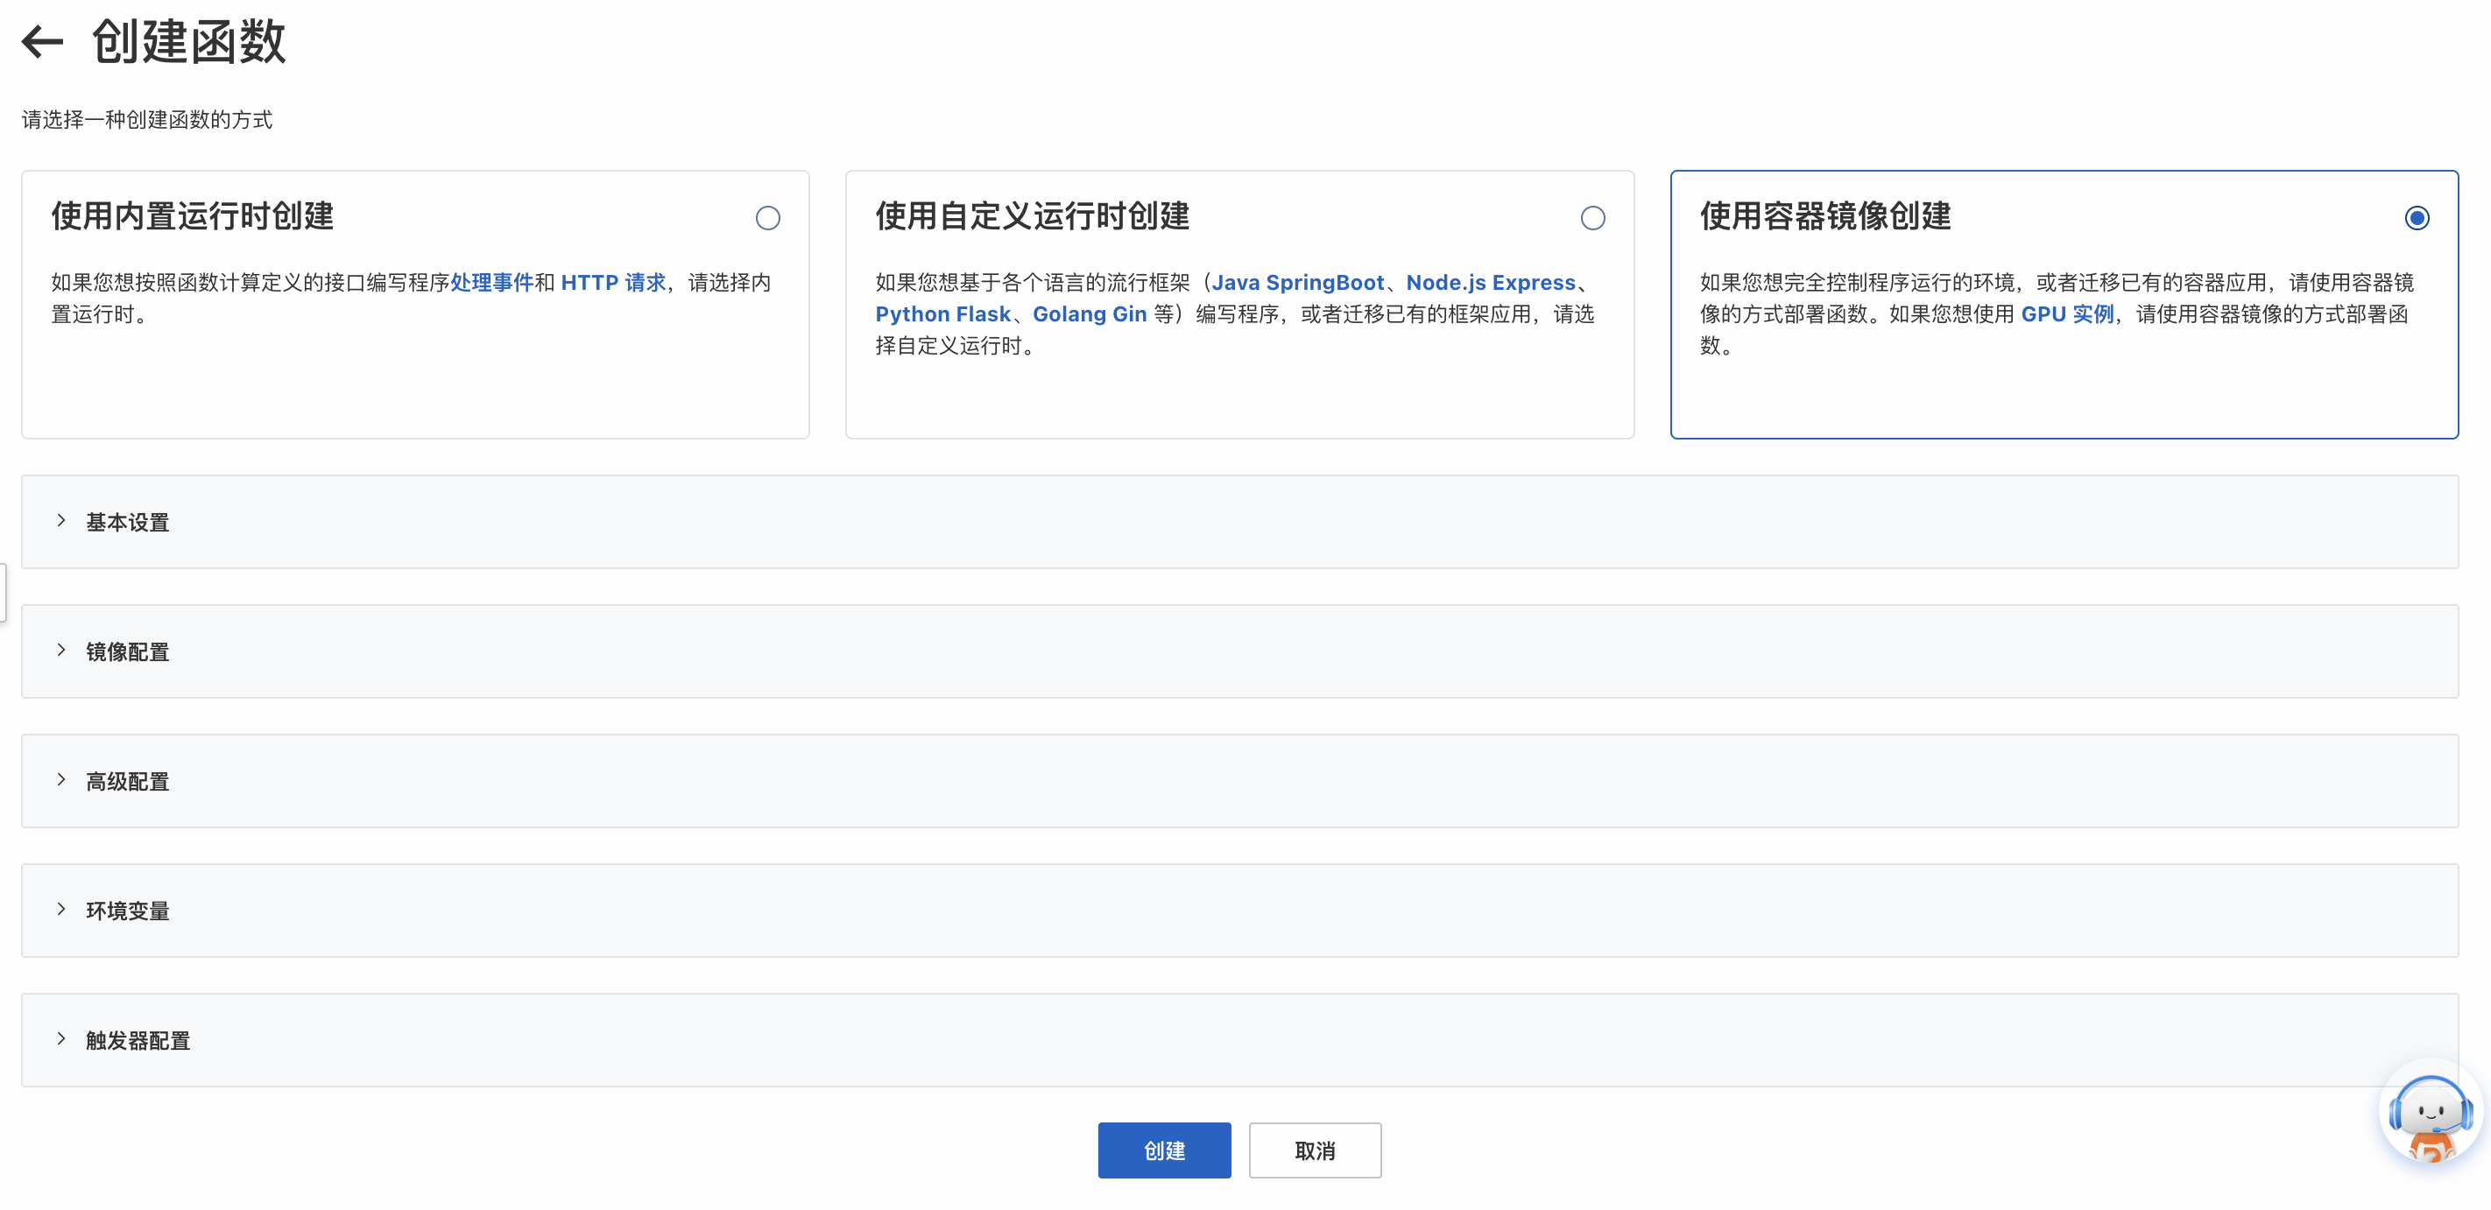
Task: Expand the 基本设置 section chevron
Action: tap(62, 521)
